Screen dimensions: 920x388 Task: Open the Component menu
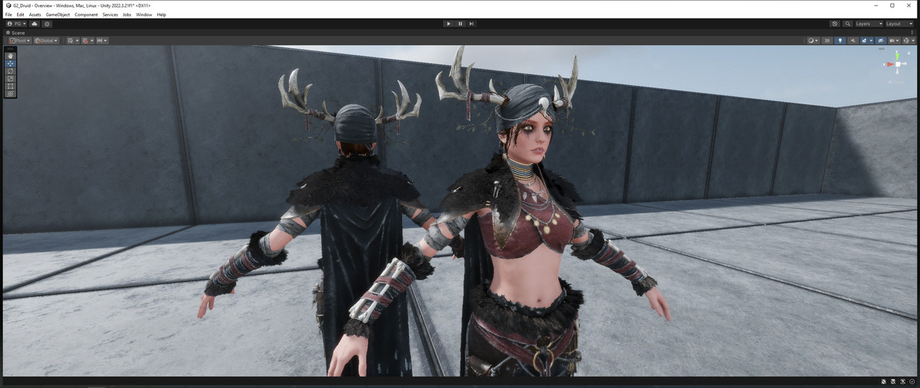tap(86, 15)
